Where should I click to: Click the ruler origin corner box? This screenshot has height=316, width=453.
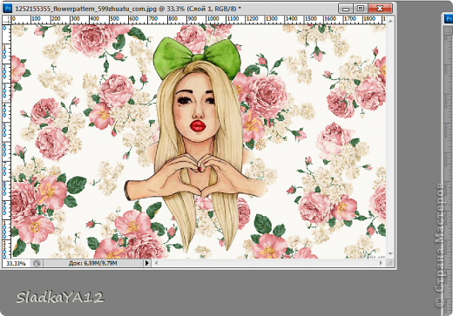(7, 20)
